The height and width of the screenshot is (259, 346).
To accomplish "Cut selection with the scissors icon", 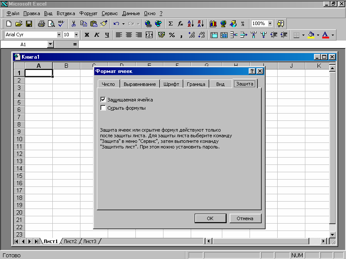I will point(74,24).
